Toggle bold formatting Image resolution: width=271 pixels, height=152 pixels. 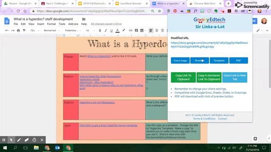tap(100, 30)
